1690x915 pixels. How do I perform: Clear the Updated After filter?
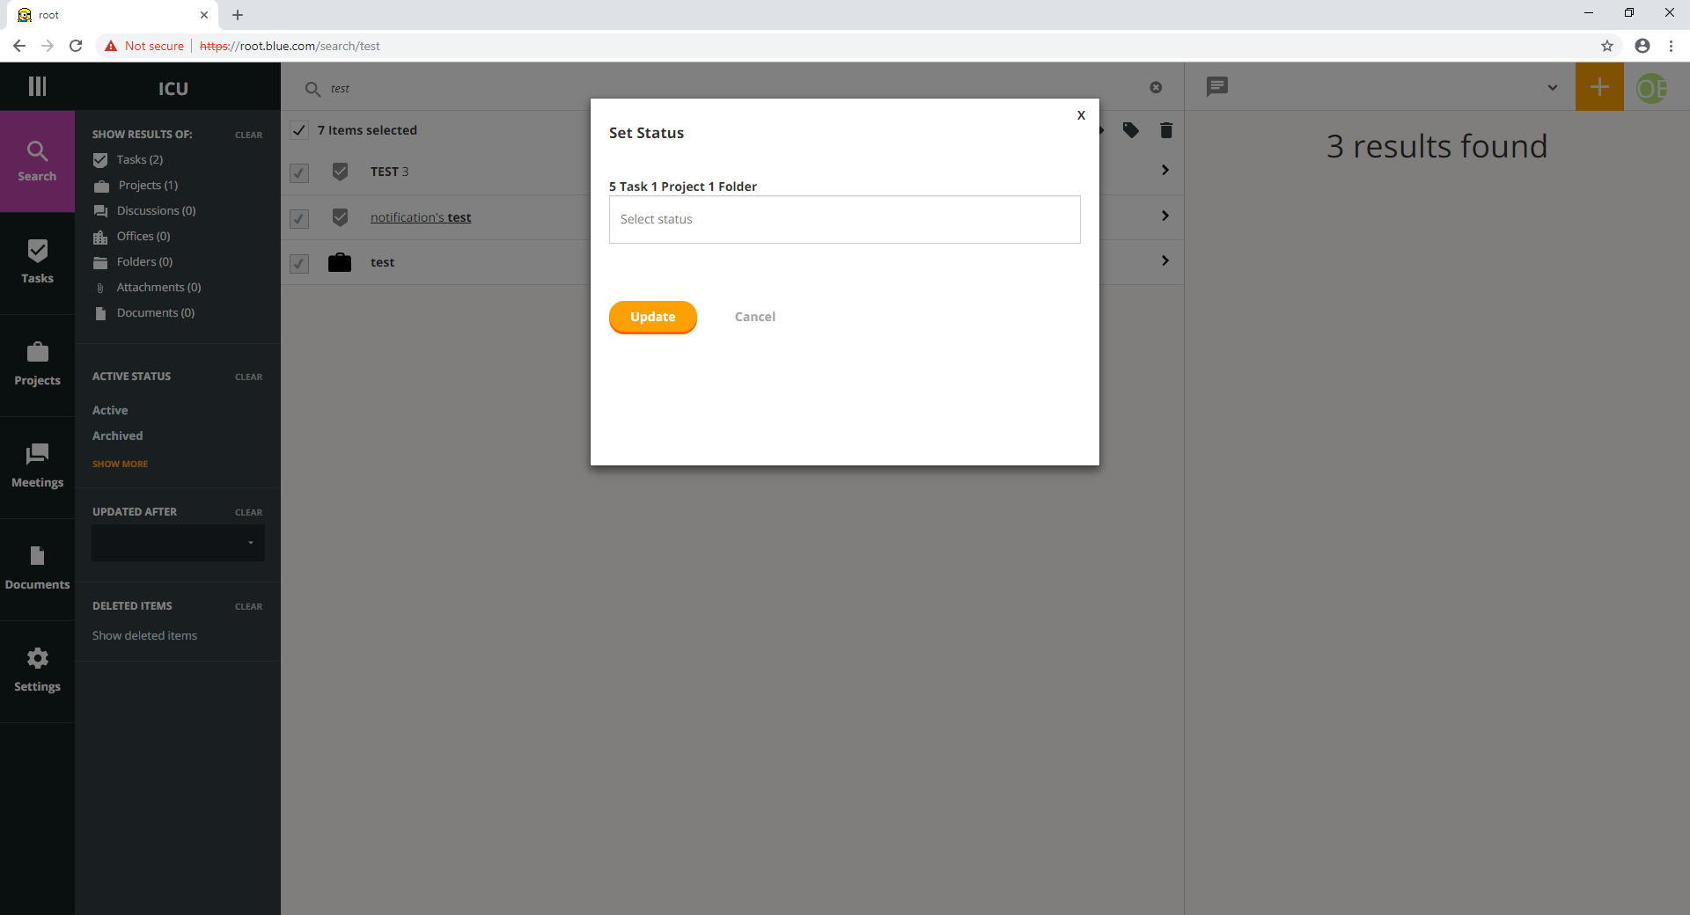(x=248, y=513)
